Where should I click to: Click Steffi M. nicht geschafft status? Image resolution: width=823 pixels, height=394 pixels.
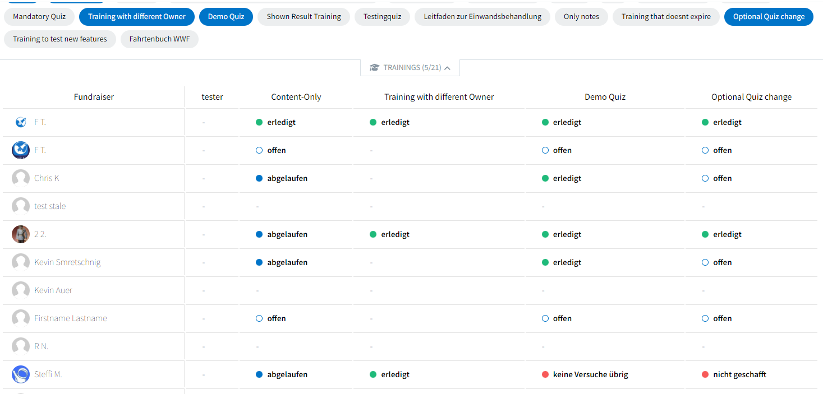[734, 374]
